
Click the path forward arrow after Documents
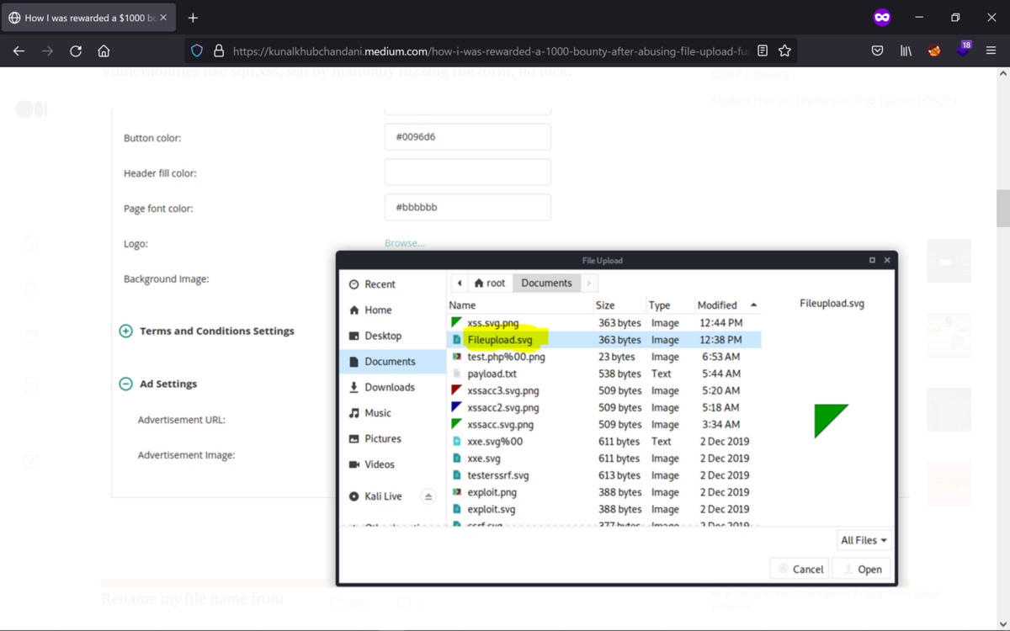click(589, 284)
